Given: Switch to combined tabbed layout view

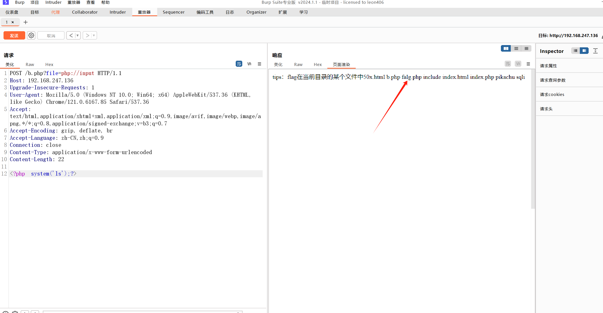Looking at the screenshot, I should (x=526, y=49).
